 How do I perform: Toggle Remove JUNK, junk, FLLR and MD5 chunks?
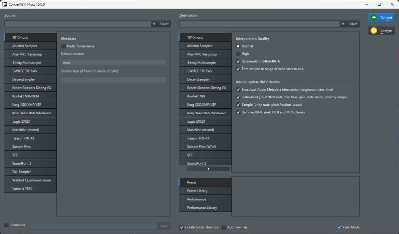click(x=238, y=112)
